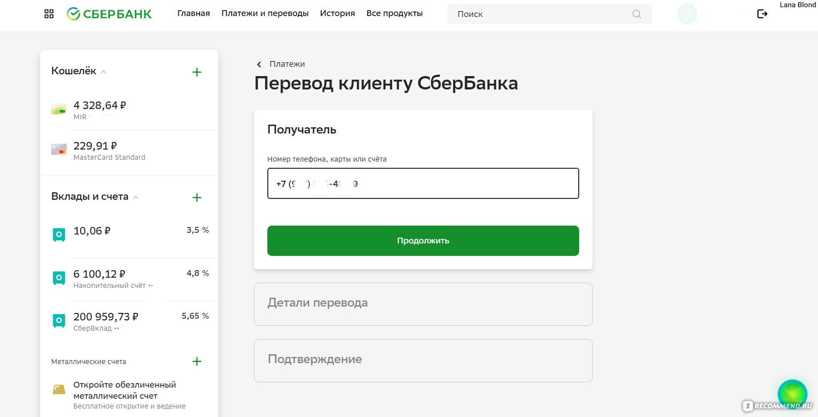This screenshot has width=818, height=417.
Task: Click the Кошелёк section title
Action: point(74,71)
